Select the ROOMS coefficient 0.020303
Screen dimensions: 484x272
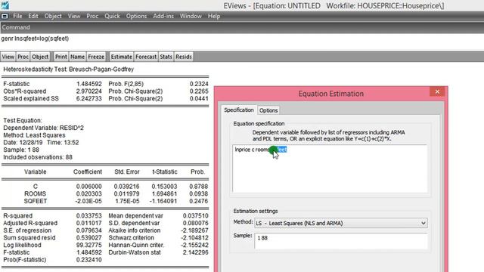(89, 194)
